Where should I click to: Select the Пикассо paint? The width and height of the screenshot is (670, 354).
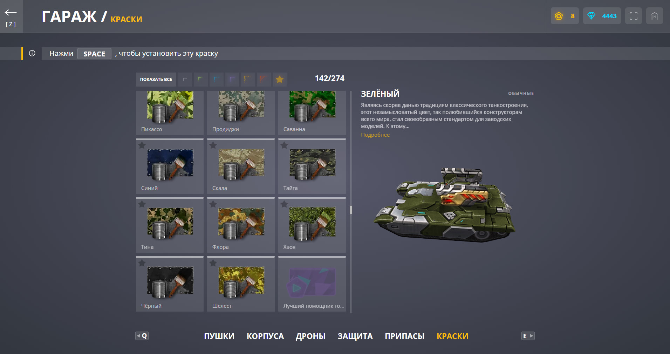[170, 113]
